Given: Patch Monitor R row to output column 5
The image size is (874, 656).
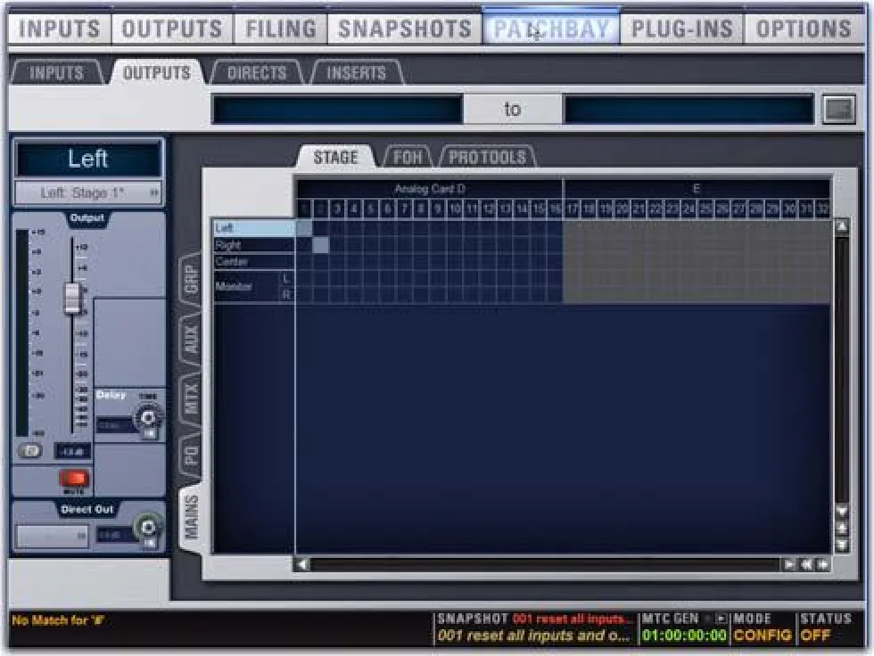Looking at the screenshot, I should pyautogui.click(x=371, y=295).
